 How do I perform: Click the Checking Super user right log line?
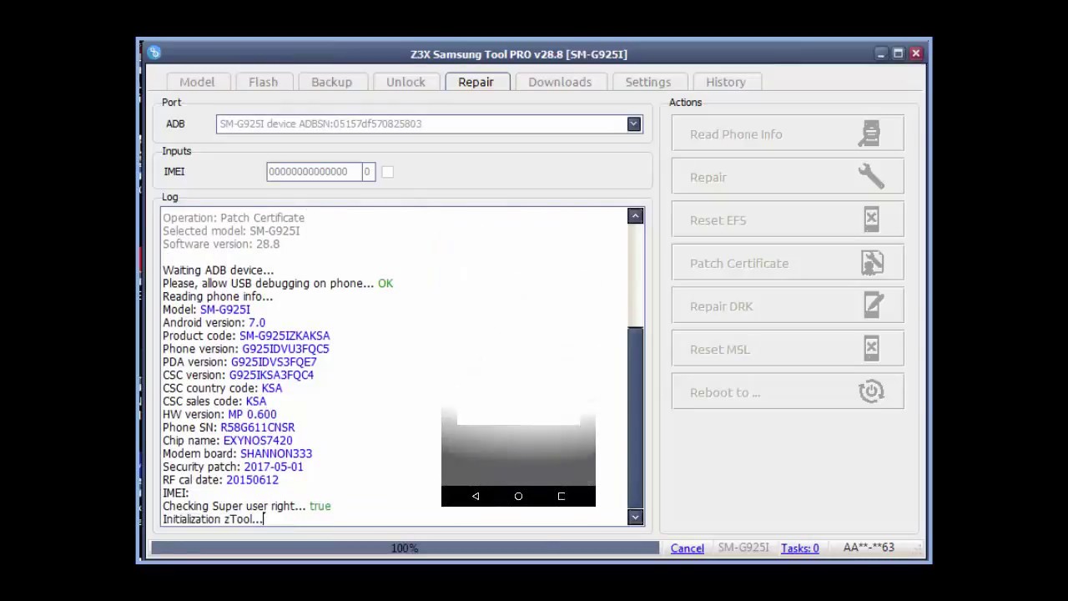[246, 506]
